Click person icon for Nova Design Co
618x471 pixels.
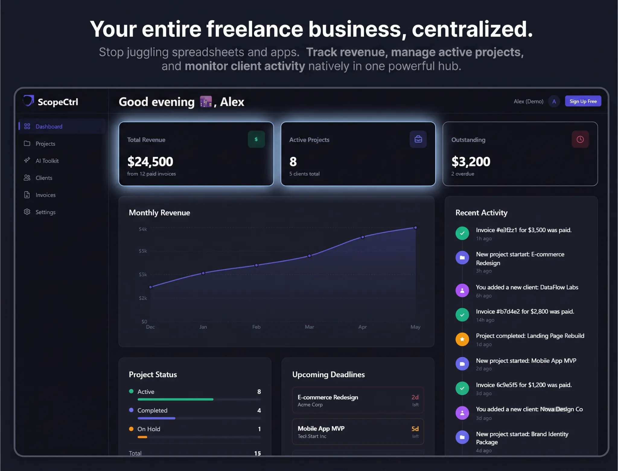click(462, 413)
